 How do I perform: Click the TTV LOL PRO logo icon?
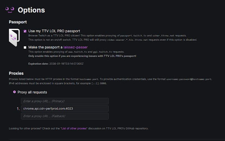point(9,10)
